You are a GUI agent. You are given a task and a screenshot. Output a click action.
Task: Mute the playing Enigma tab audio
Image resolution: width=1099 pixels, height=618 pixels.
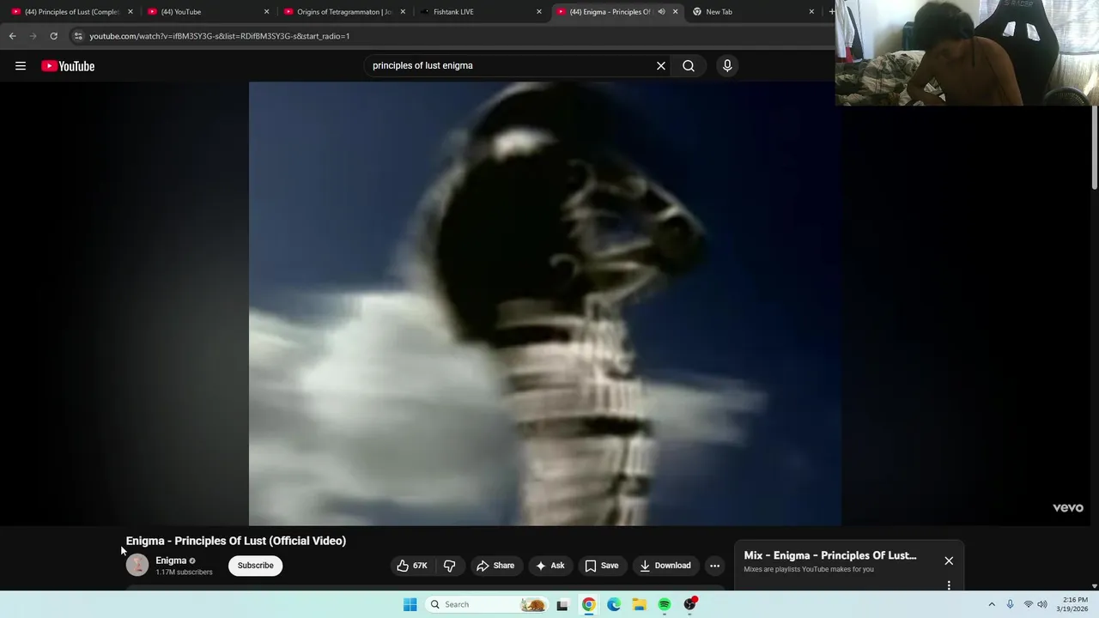[x=661, y=12]
